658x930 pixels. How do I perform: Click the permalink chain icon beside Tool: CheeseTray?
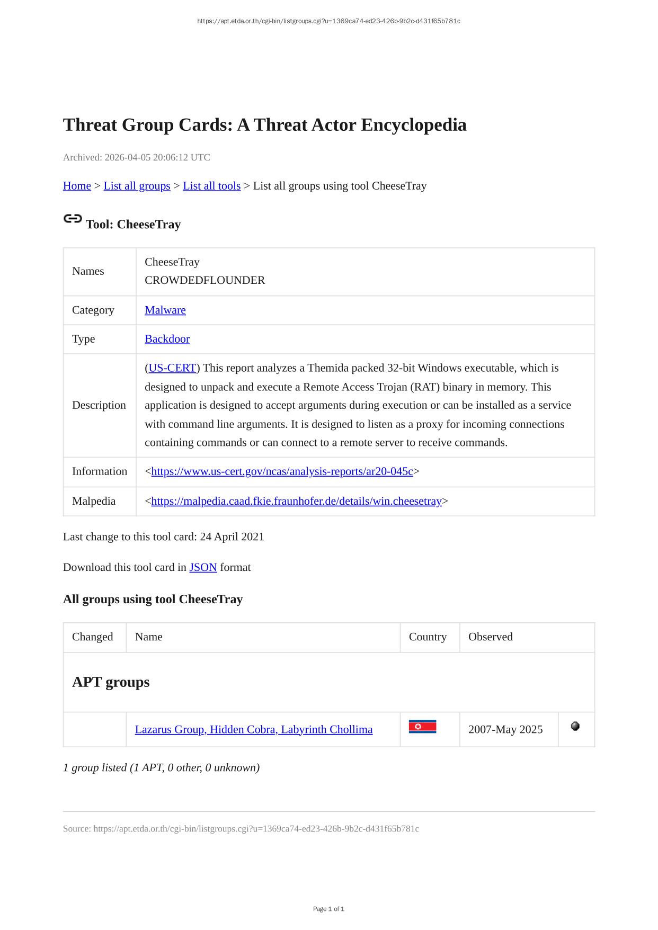(x=73, y=218)
